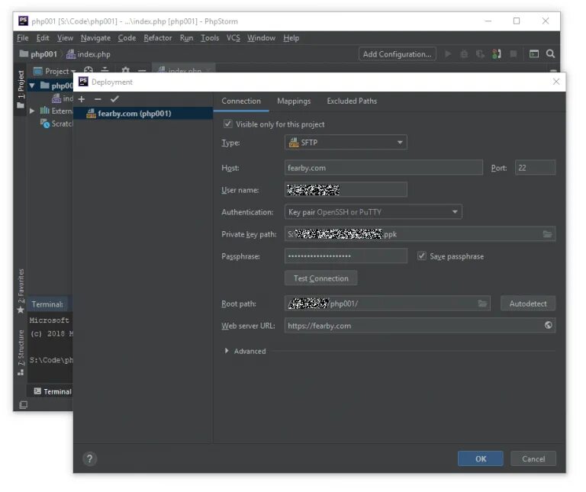Click the Passphrase input field

point(346,256)
